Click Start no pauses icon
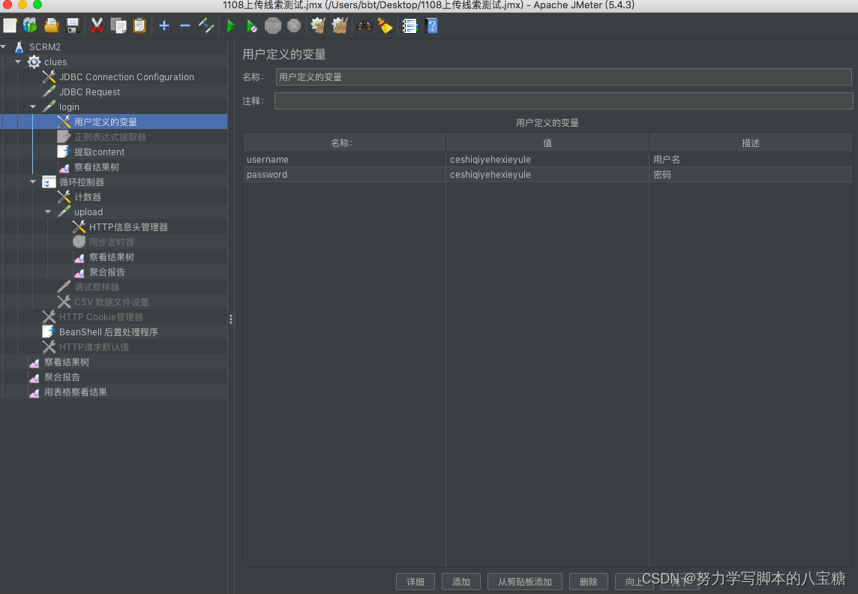This screenshot has height=594, width=858. (252, 25)
